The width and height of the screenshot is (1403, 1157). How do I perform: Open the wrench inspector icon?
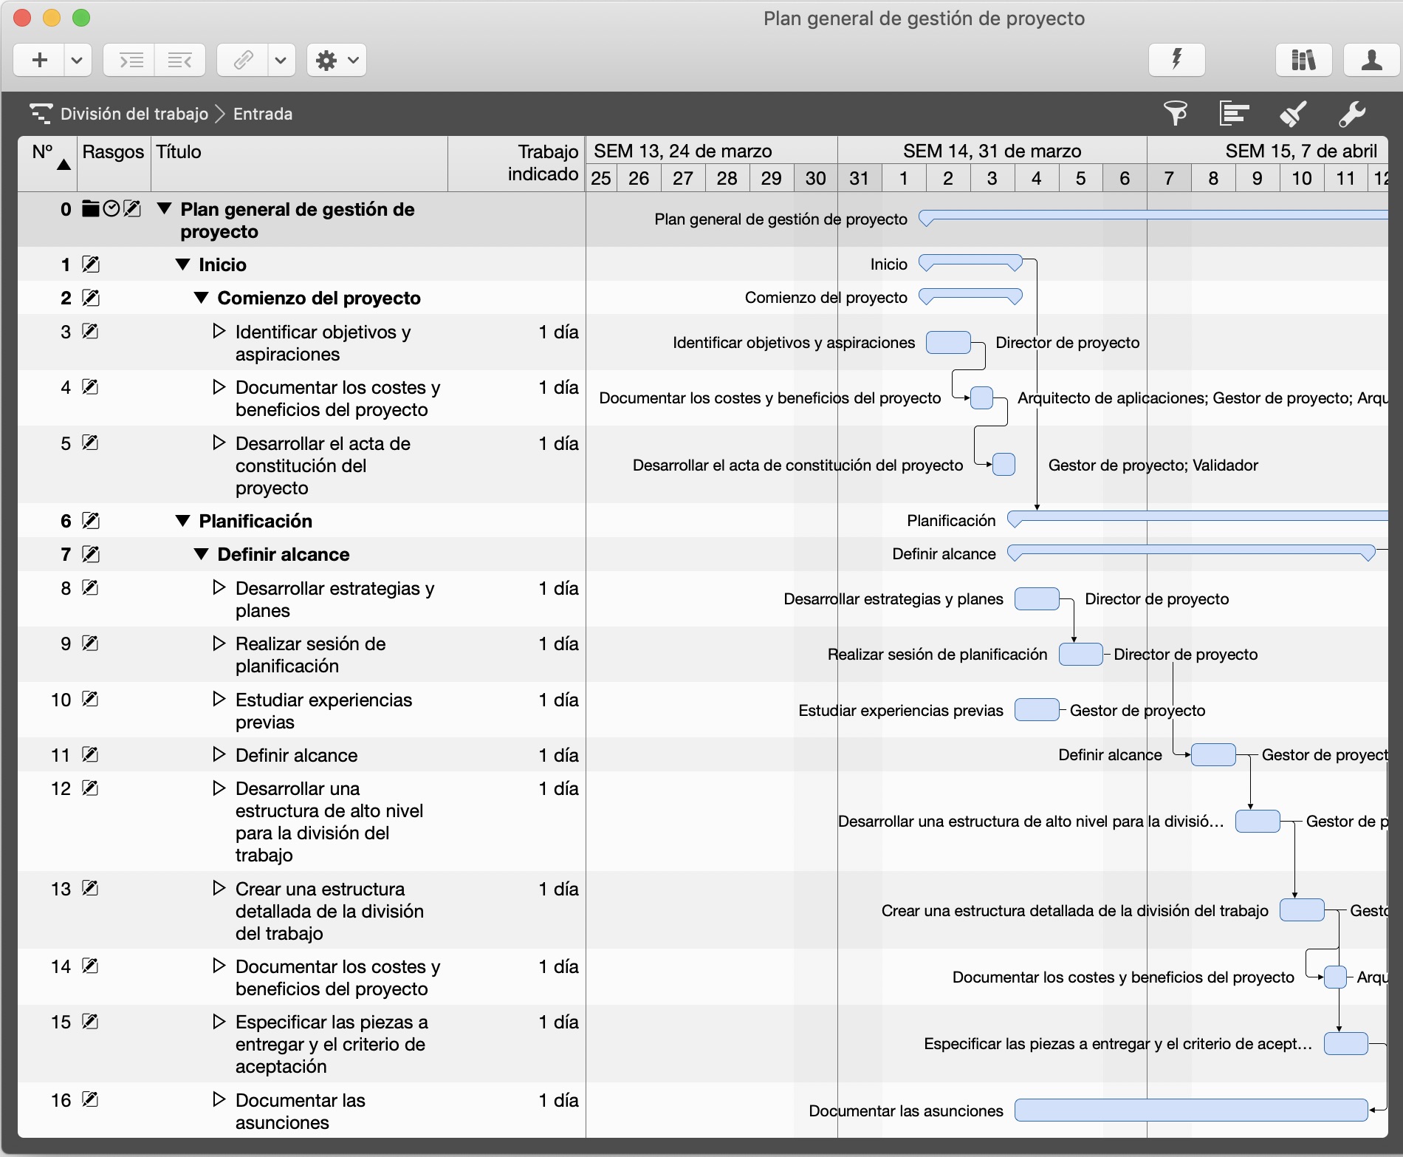[1352, 114]
